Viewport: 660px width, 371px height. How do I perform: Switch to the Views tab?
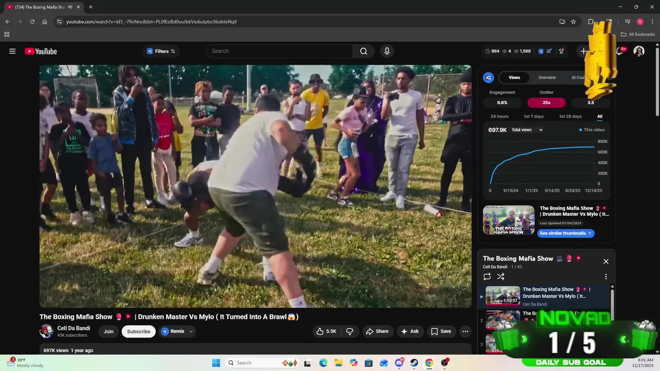[514, 78]
